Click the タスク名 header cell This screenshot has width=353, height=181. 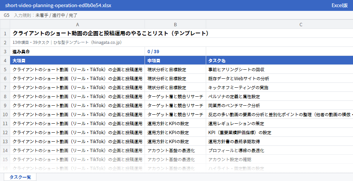(x=279, y=60)
